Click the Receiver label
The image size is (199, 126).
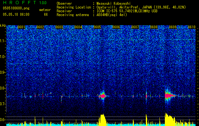click(64, 11)
